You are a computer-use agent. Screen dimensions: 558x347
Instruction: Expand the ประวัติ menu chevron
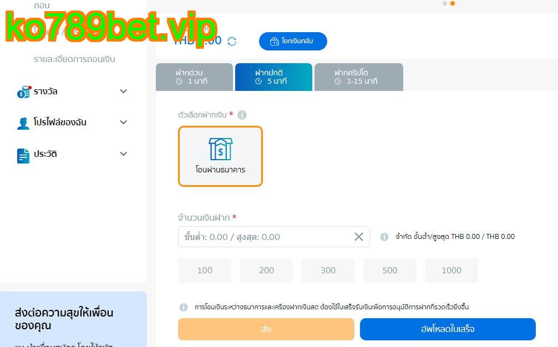click(124, 154)
